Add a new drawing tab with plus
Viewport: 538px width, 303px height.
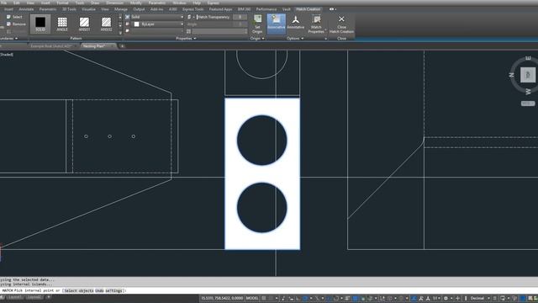122,46
